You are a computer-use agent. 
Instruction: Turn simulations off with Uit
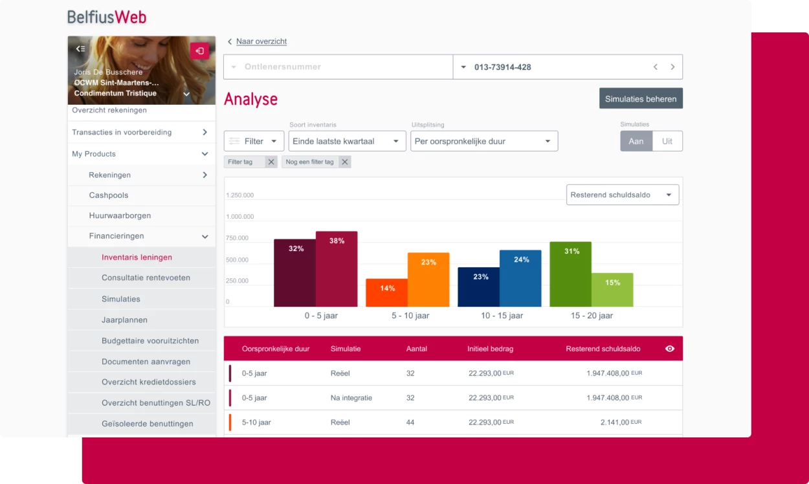667,141
